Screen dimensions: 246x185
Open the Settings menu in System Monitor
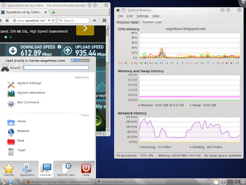point(143,16)
